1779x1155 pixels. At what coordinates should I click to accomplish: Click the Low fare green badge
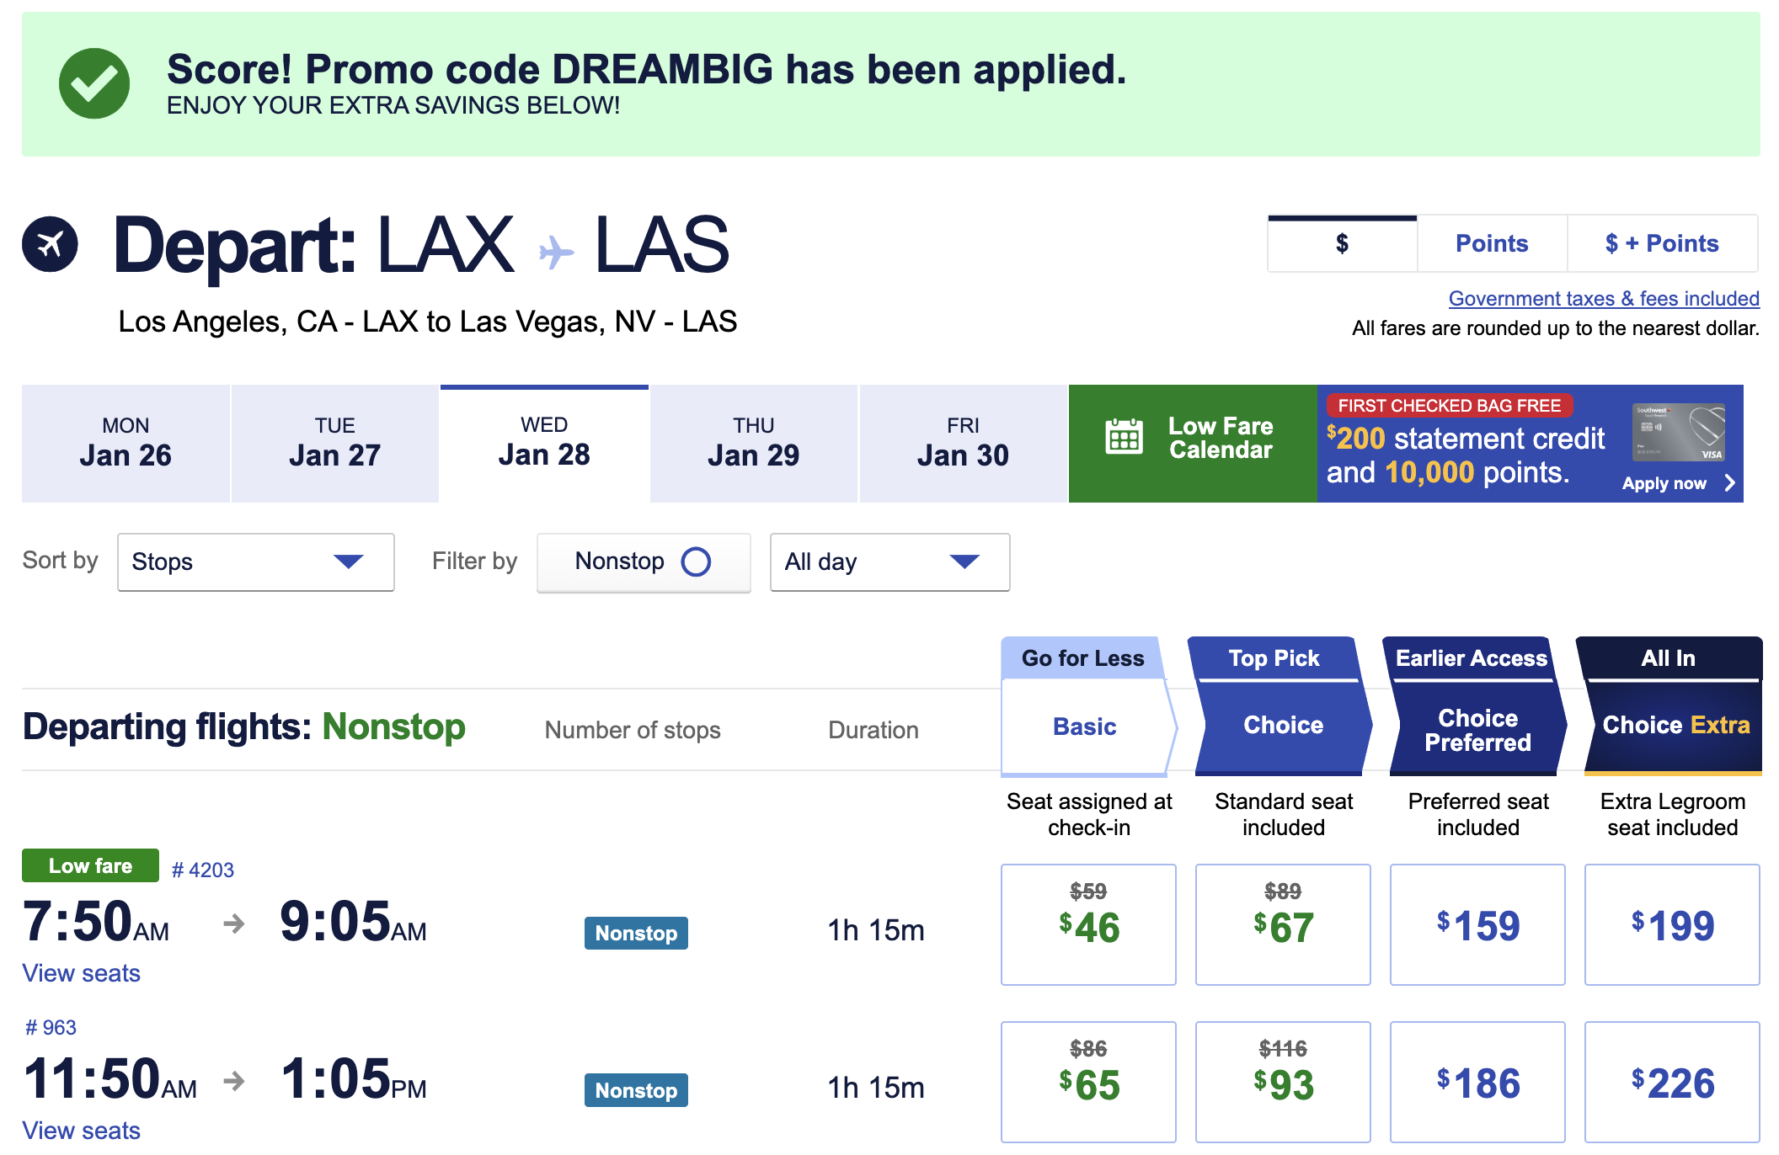[x=90, y=865]
